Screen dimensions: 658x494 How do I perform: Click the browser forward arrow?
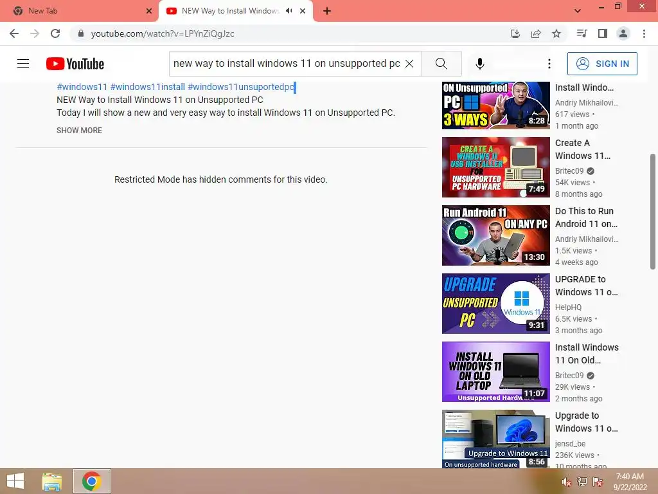pos(35,33)
